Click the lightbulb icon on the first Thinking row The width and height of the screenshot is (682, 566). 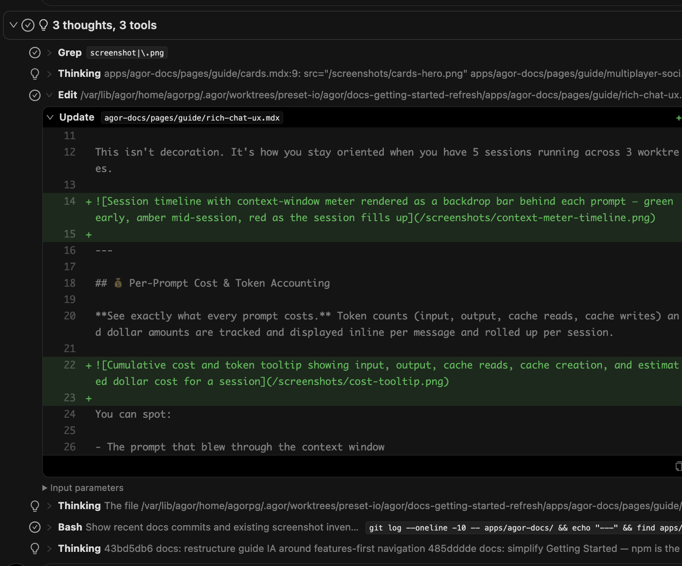(x=35, y=74)
